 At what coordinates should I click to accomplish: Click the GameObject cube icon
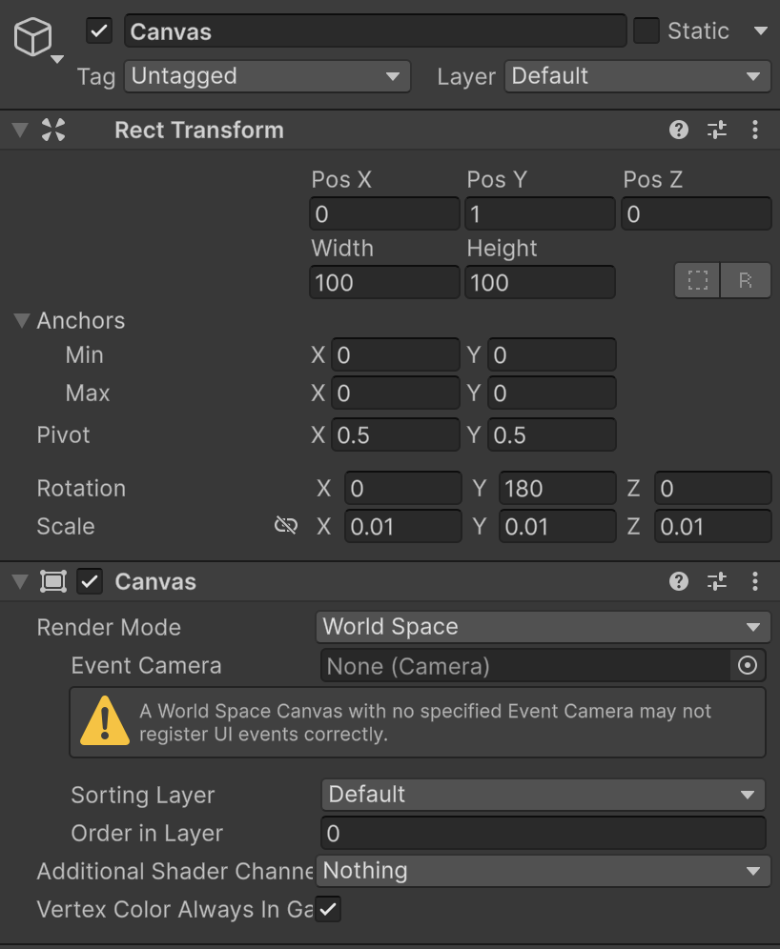[x=32, y=39]
